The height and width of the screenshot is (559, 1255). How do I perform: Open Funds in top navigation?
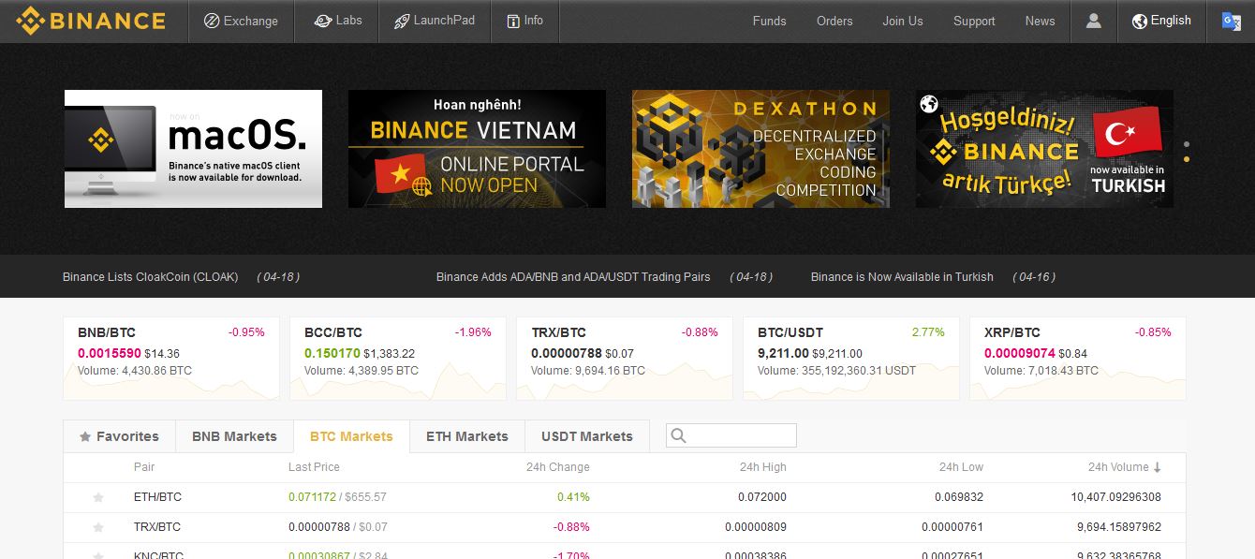coord(769,21)
